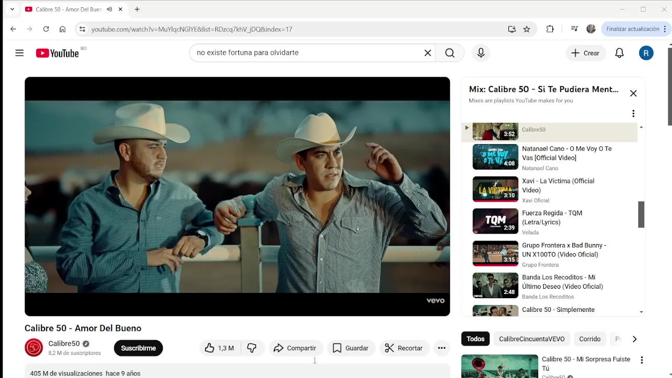Open media controls icon in browser toolbar

tap(574, 29)
